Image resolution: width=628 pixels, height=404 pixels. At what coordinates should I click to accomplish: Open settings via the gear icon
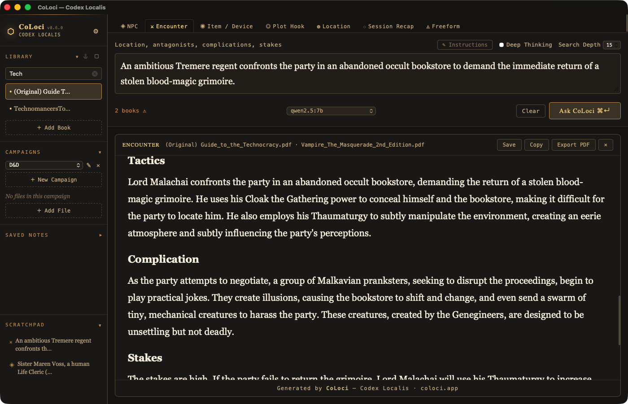(x=96, y=31)
